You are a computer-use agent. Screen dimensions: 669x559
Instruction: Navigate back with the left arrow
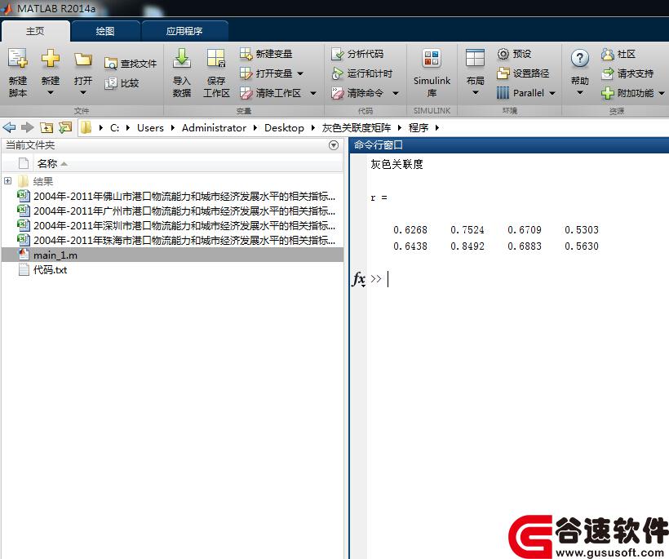(x=9, y=127)
